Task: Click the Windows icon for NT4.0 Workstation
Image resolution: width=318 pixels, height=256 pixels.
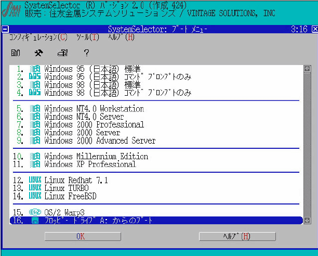Action: [x=35, y=109]
